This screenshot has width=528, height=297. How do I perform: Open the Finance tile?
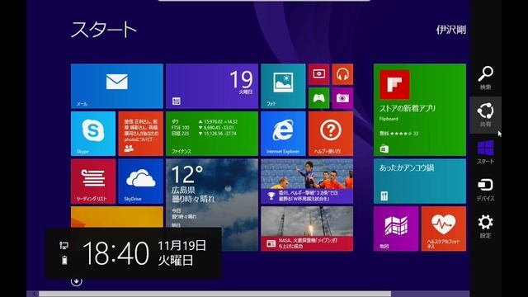coord(212,134)
